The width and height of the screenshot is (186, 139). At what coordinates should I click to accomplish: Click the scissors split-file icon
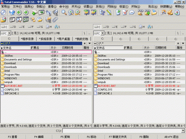[x=102, y=12]
